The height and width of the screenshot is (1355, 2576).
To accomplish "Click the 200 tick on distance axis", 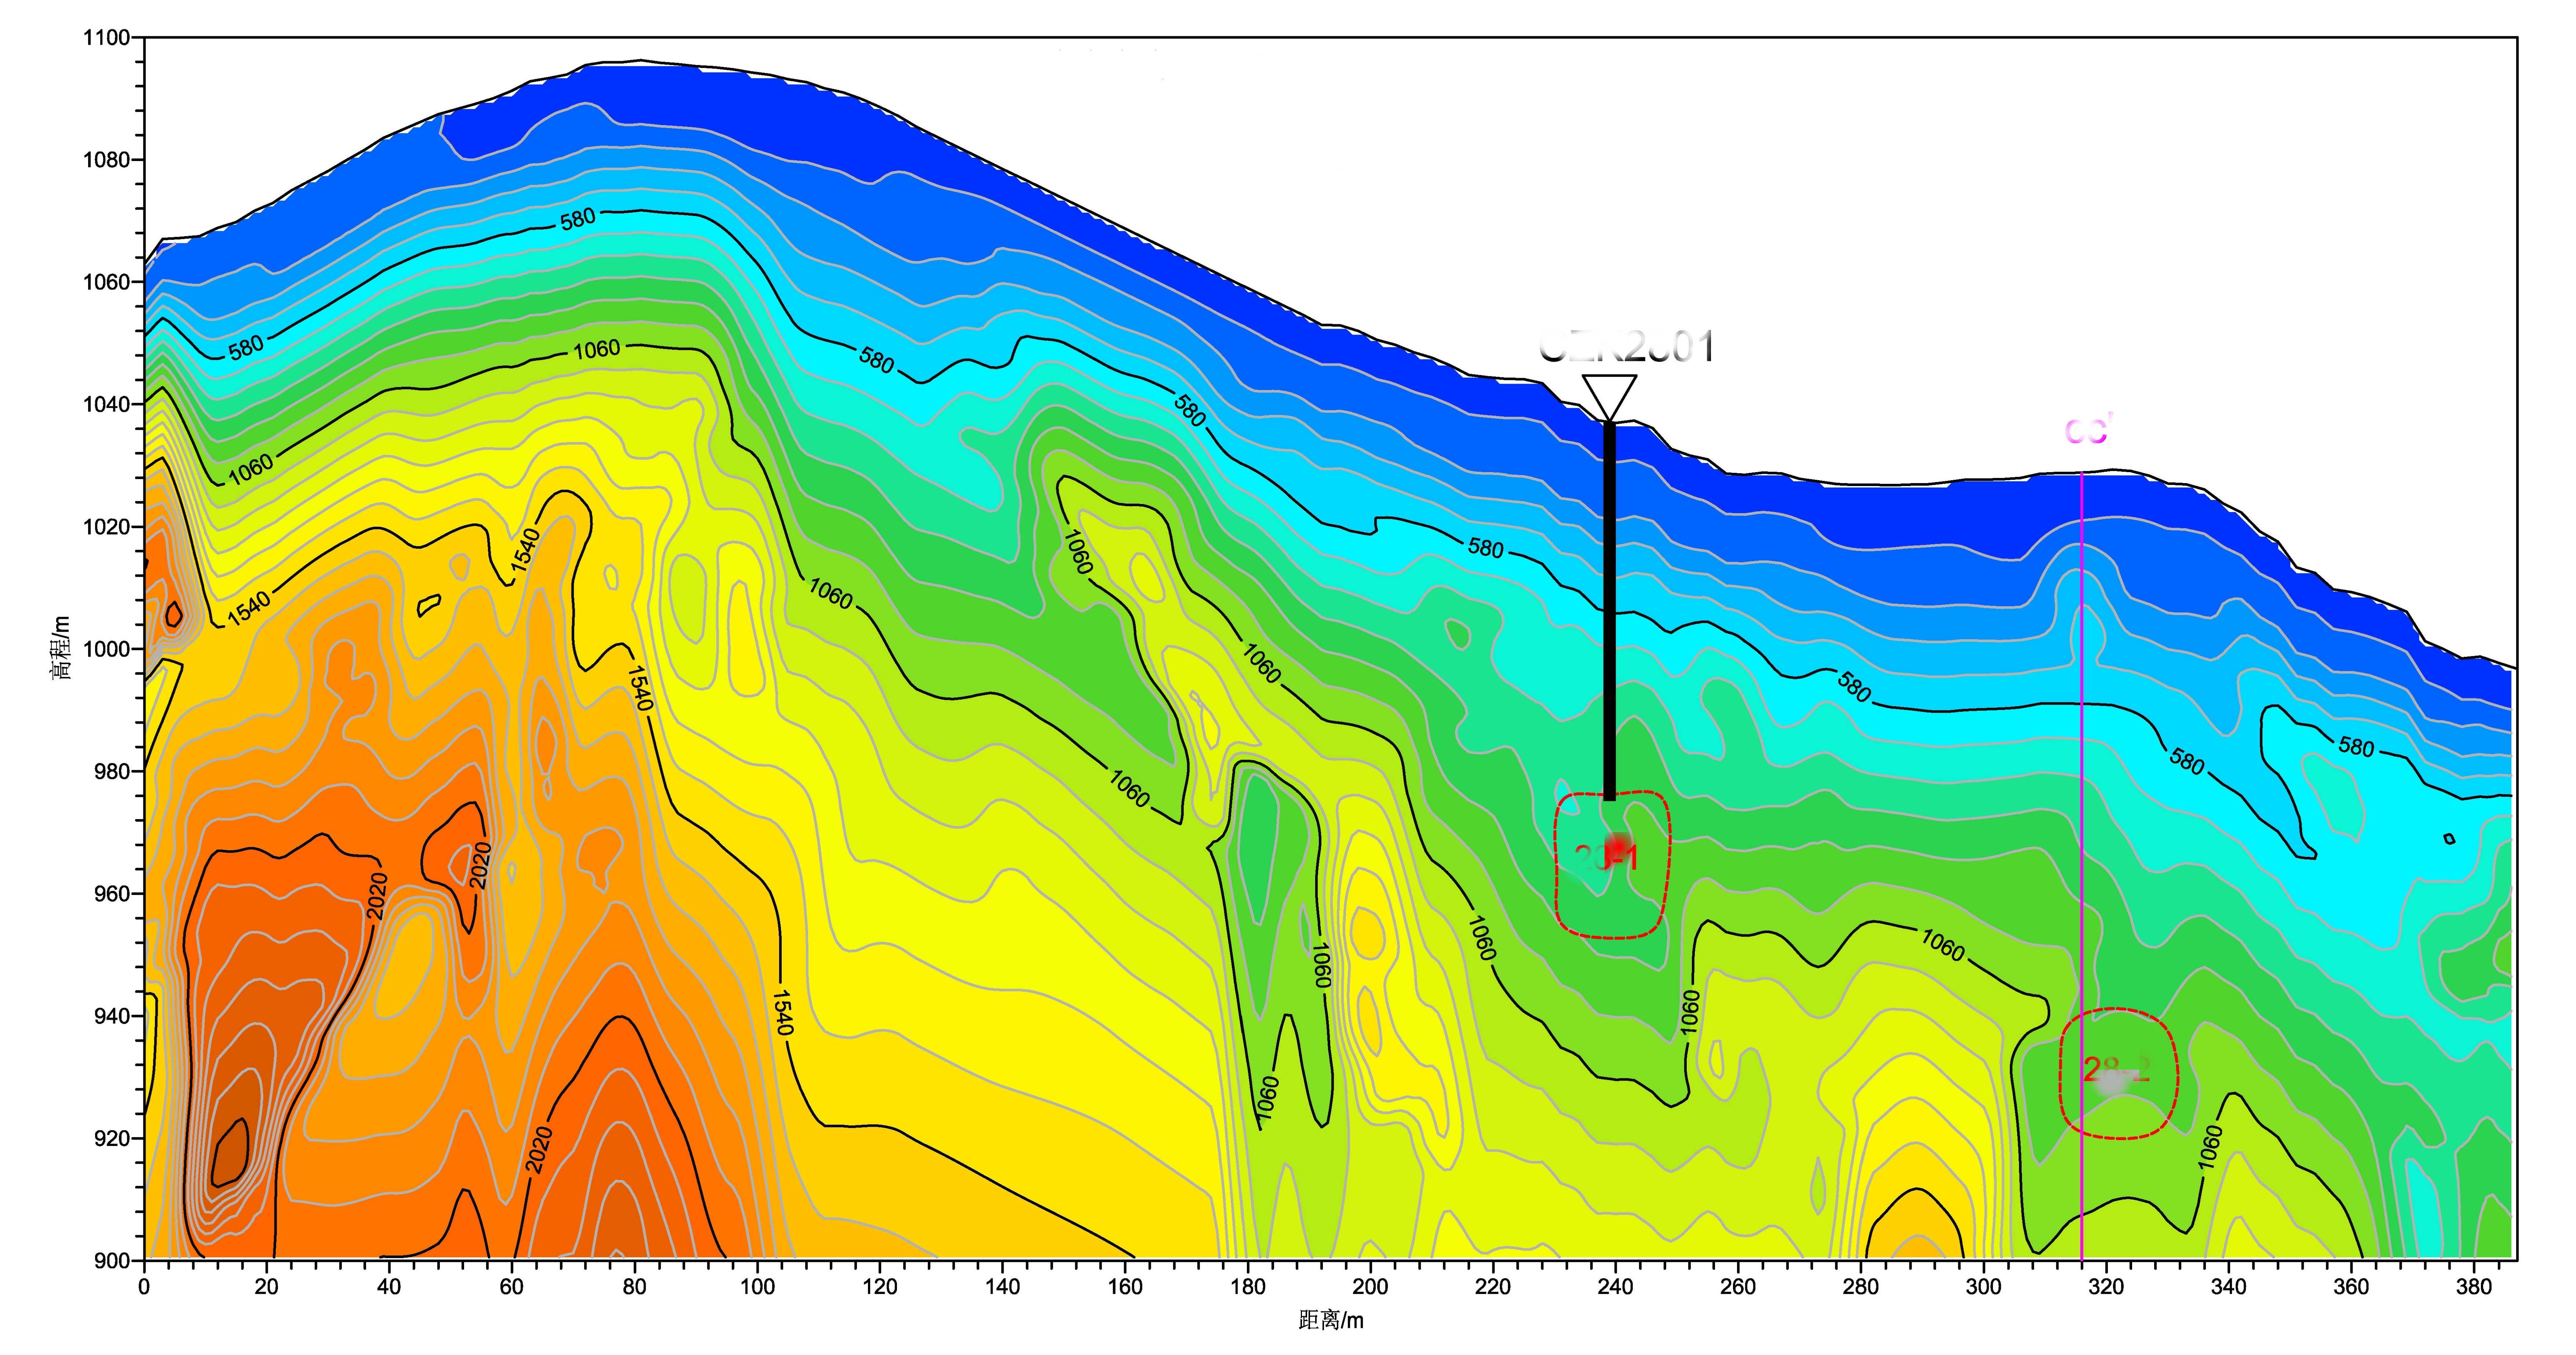I will coord(1370,1287).
